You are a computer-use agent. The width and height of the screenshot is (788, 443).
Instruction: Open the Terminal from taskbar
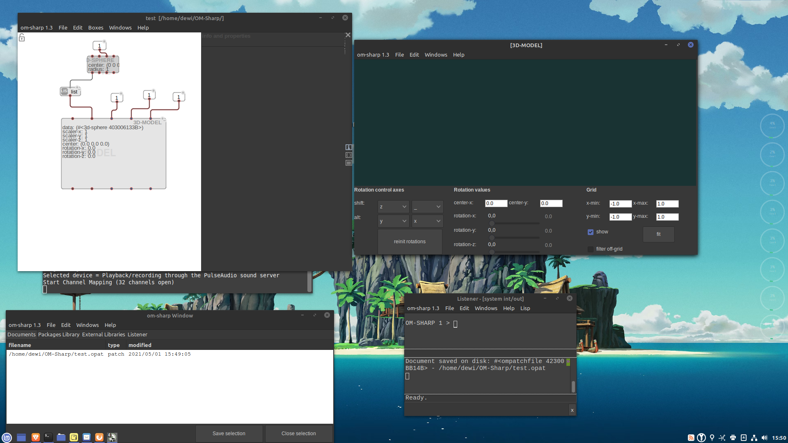click(x=48, y=437)
